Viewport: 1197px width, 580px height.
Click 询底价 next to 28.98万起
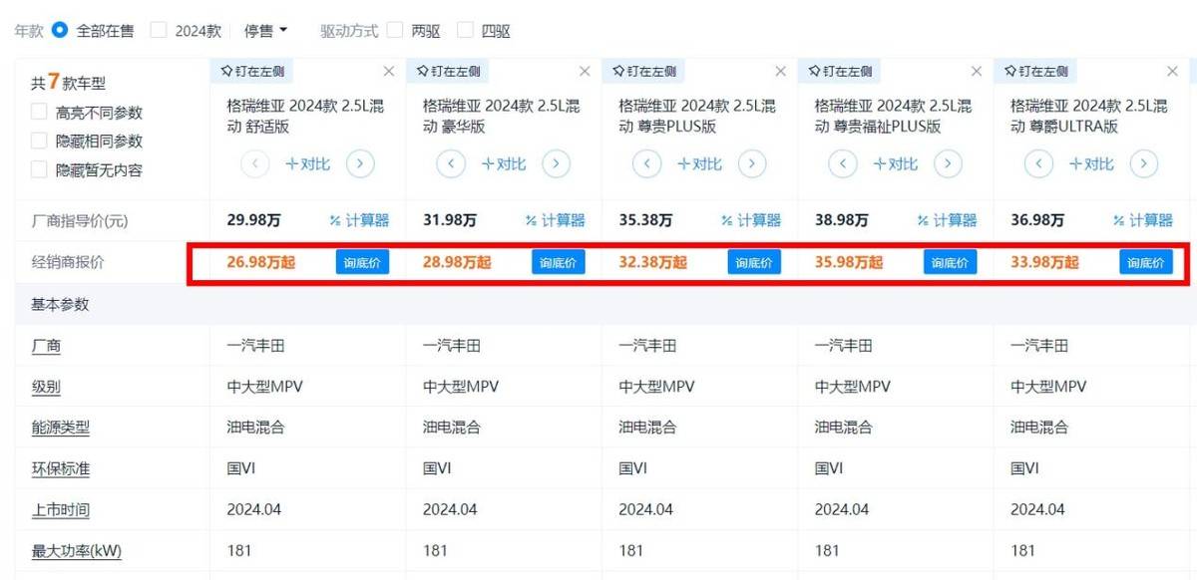(559, 262)
